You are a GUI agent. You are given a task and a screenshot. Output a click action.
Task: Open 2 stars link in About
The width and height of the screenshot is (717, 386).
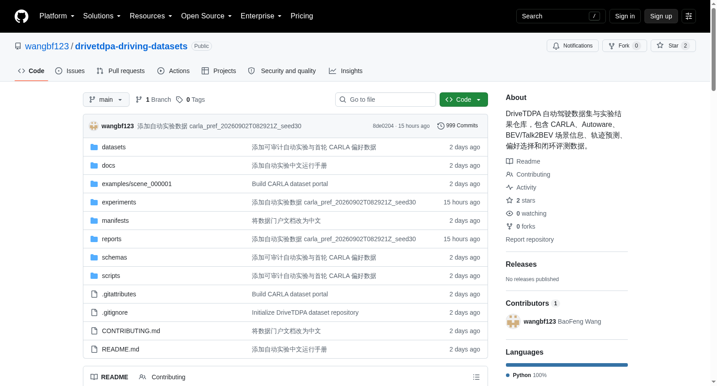[526, 200]
